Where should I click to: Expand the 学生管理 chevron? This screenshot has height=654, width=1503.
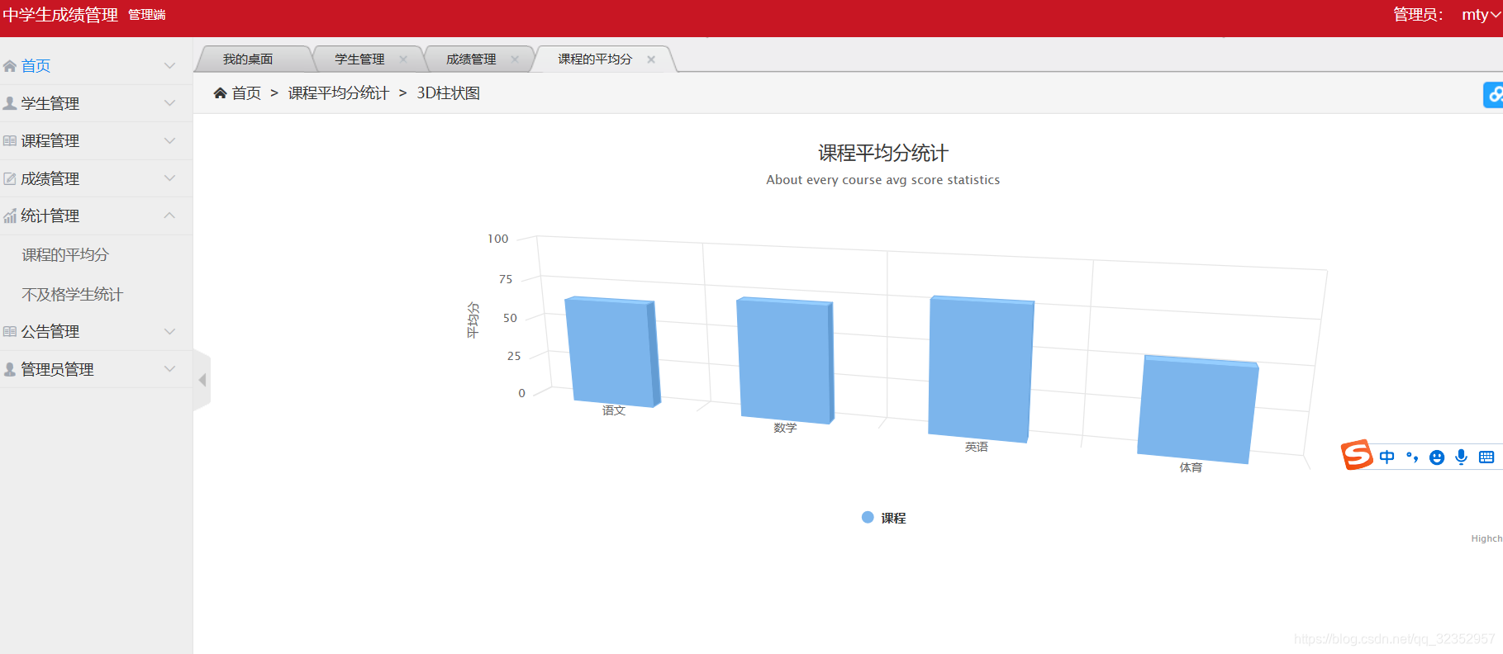click(x=169, y=103)
